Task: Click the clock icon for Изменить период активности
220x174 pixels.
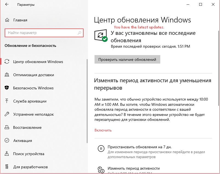Action: click(x=101, y=170)
